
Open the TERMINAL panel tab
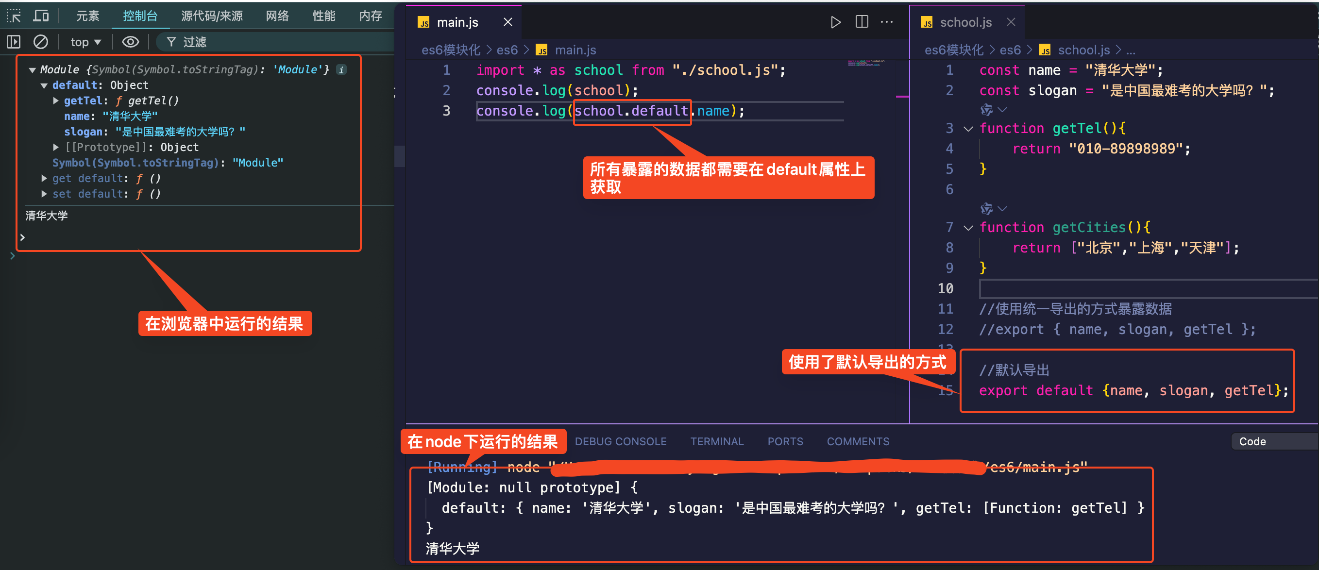click(x=716, y=441)
